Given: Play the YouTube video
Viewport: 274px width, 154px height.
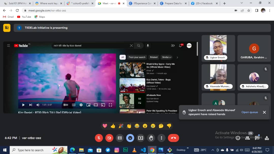Looking at the screenshot, I should pyautogui.click(x=23, y=105).
